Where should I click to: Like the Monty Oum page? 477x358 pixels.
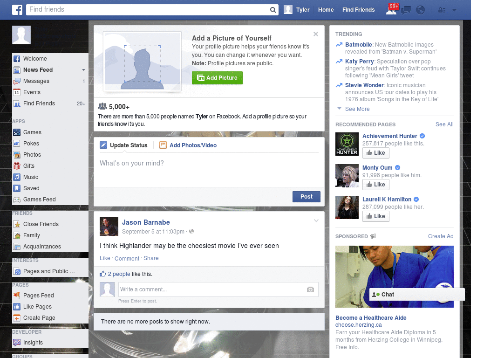pyautogui.click(x=376, y=185)
